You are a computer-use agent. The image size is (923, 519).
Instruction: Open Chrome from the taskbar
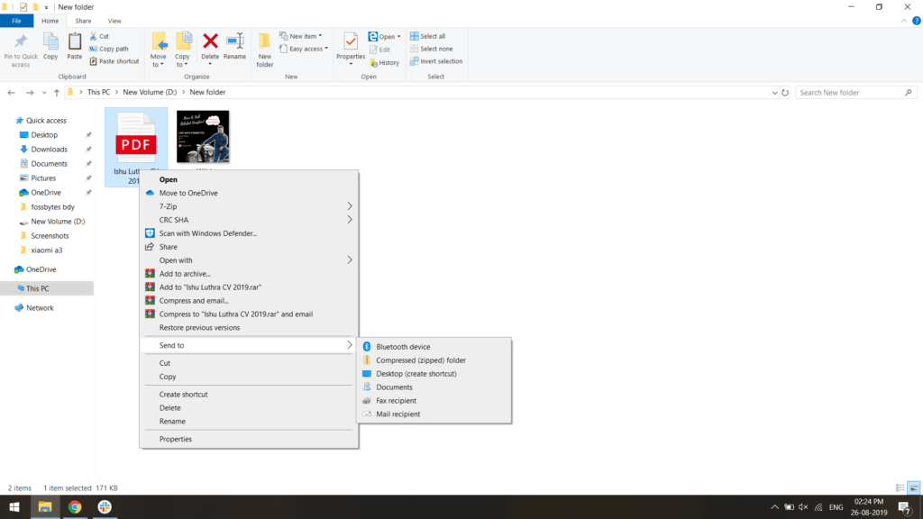tap(75, 507)
